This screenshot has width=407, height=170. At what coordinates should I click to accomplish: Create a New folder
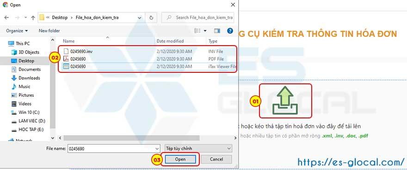coord(49,31)
